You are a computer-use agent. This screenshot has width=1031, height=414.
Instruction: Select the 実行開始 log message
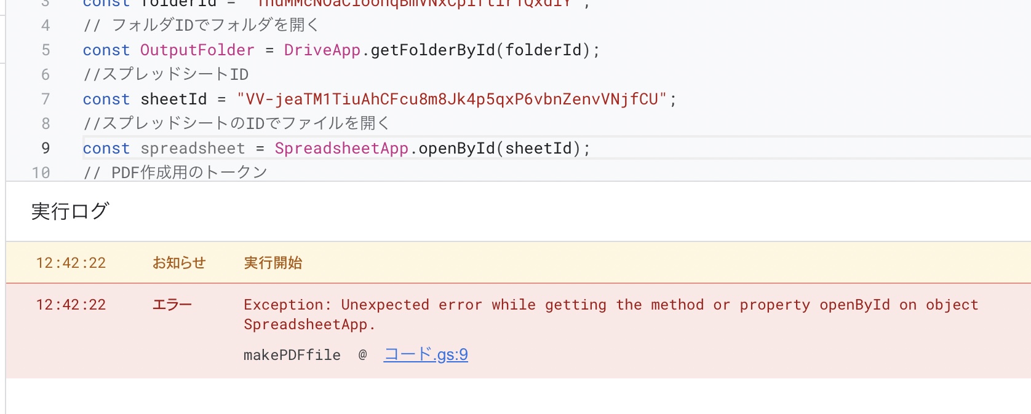click(x=273, y=263)
